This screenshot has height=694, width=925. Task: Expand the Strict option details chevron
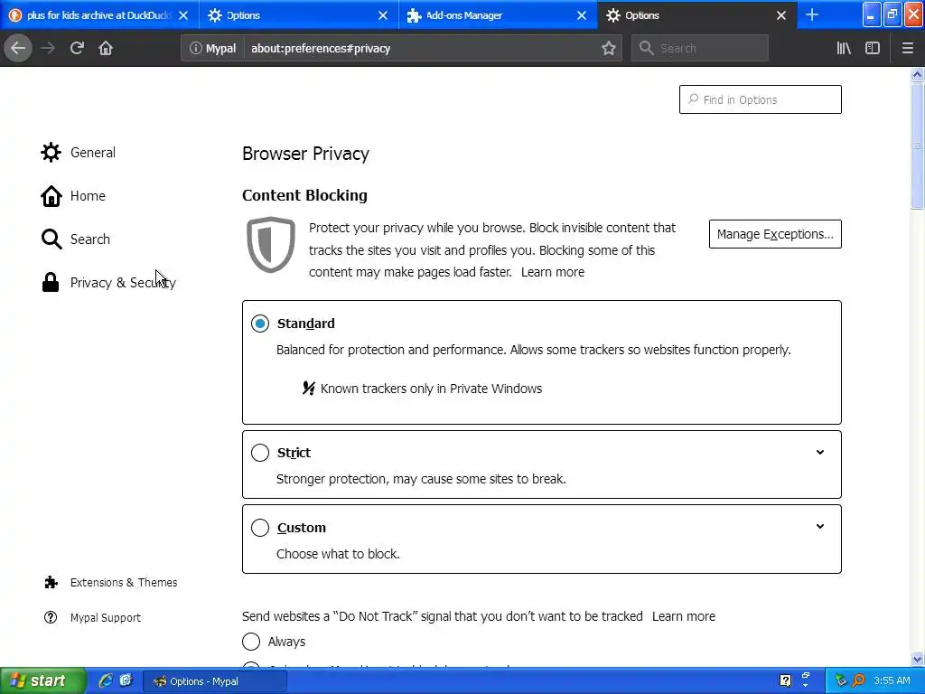[820, 453]
